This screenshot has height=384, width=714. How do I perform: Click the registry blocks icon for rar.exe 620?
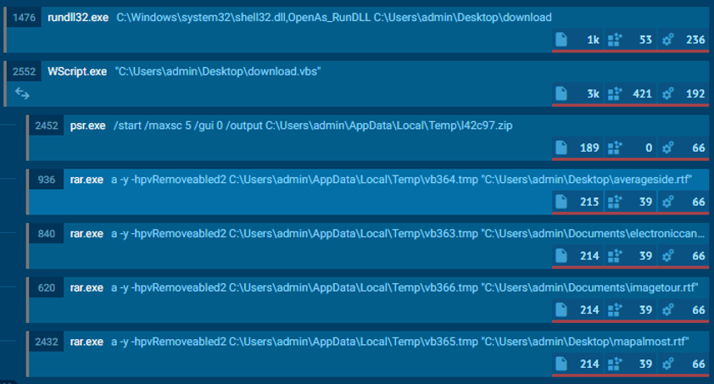(615, 310)
